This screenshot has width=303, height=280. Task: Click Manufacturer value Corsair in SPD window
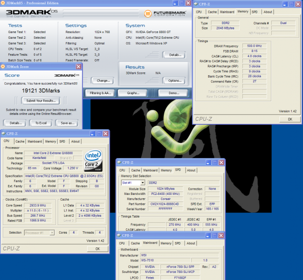[x=166, y=199]
